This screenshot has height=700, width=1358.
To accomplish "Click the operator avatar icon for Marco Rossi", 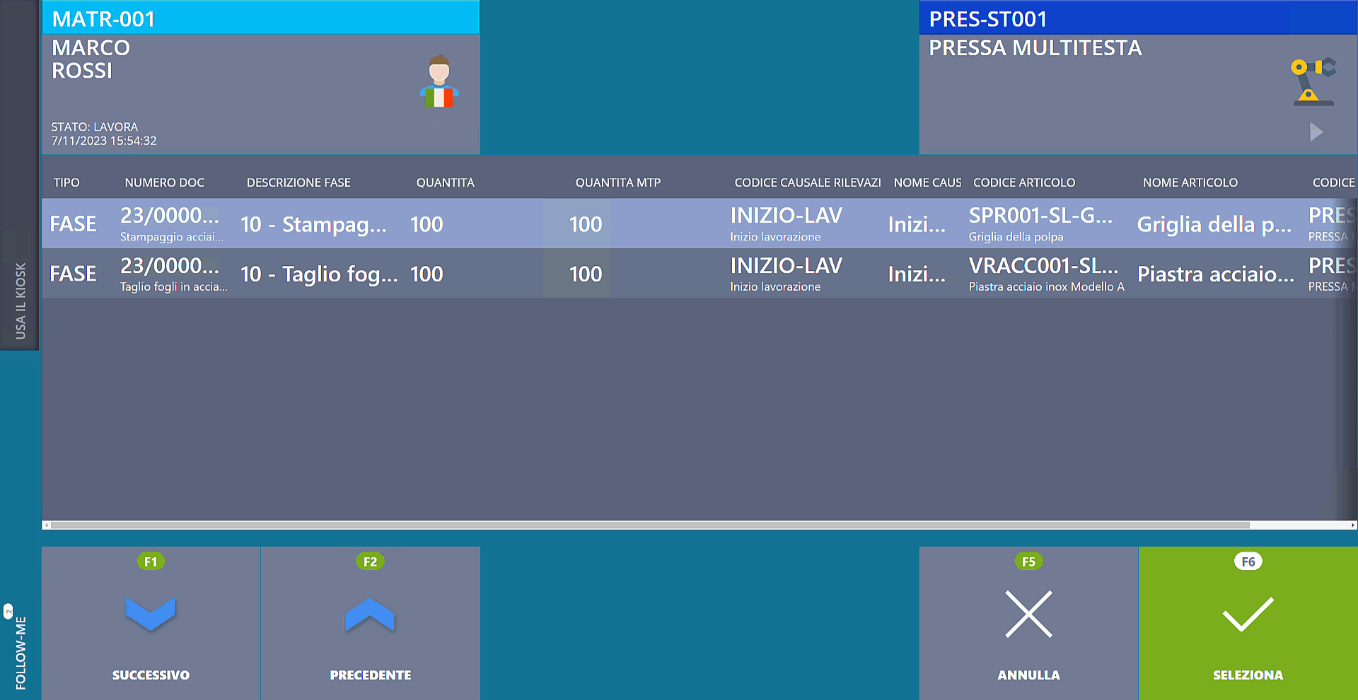I will [x=439, y=81].
